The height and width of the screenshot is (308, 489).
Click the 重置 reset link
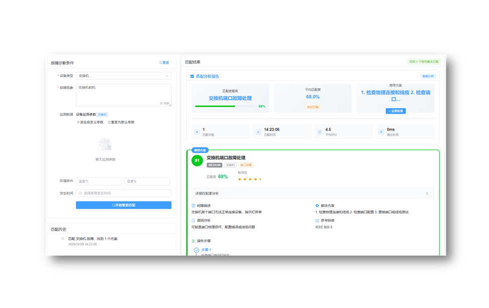(x=164, y=63)
